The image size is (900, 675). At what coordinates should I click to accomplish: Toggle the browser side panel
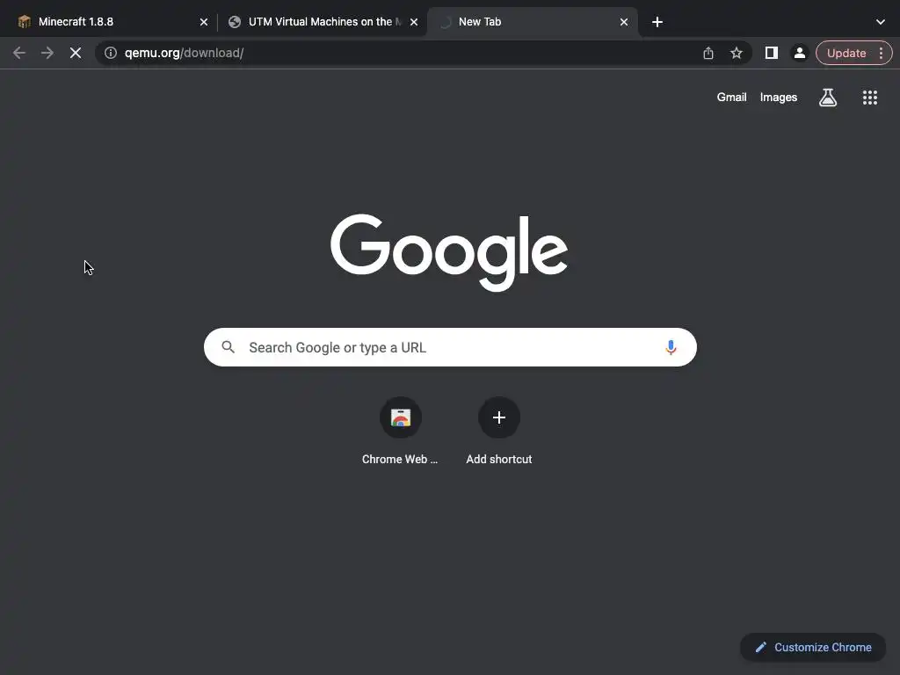click(772, 53)
